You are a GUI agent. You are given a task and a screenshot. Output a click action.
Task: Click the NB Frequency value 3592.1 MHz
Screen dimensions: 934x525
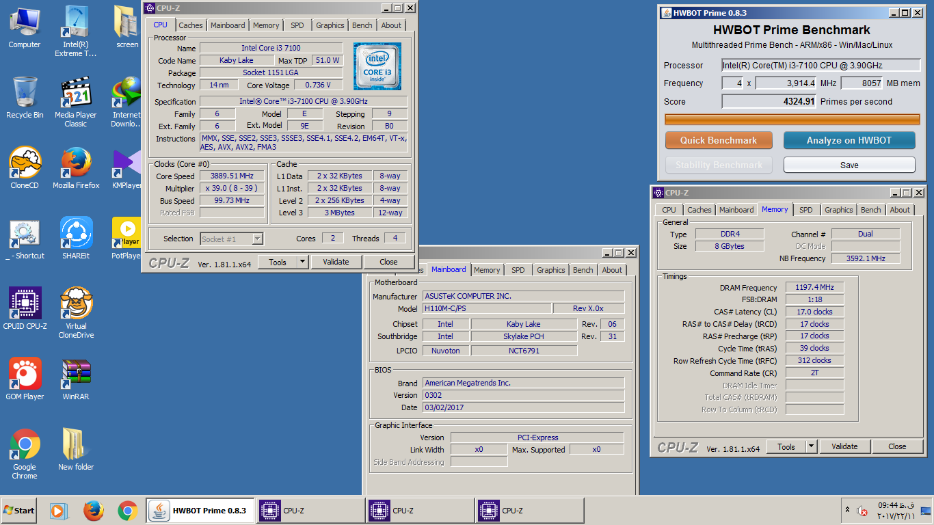(x=866, y=258)
